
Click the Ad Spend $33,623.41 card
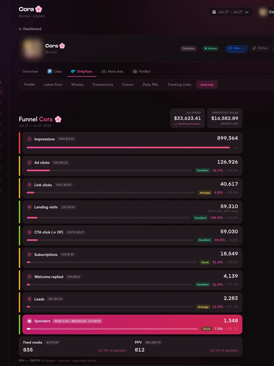[x=188, y=118]
